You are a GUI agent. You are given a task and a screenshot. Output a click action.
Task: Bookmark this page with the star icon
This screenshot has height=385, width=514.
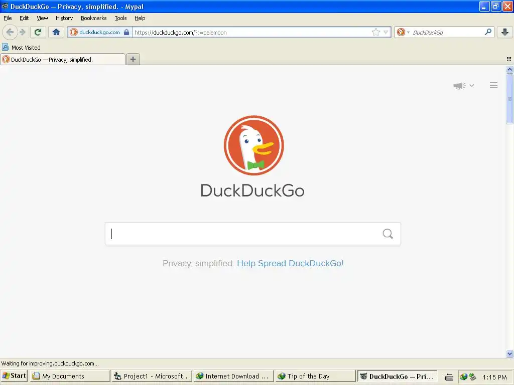pos(375,32)
